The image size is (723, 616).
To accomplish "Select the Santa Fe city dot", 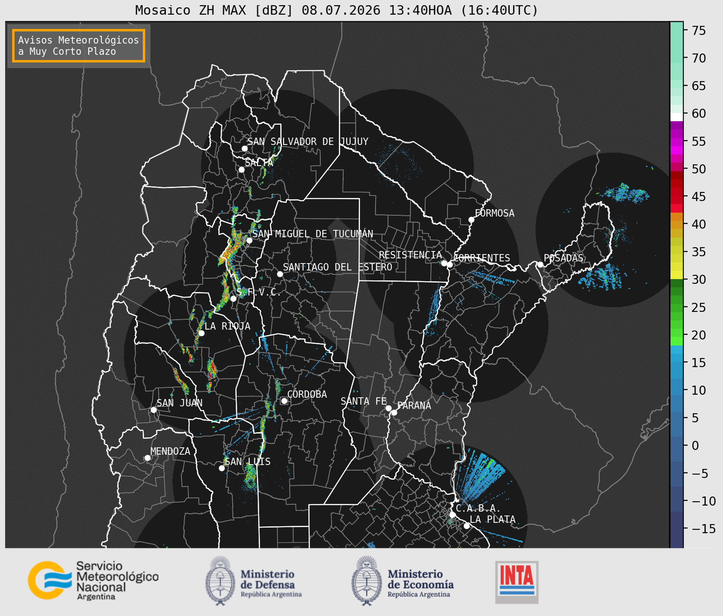I will 388,408.
